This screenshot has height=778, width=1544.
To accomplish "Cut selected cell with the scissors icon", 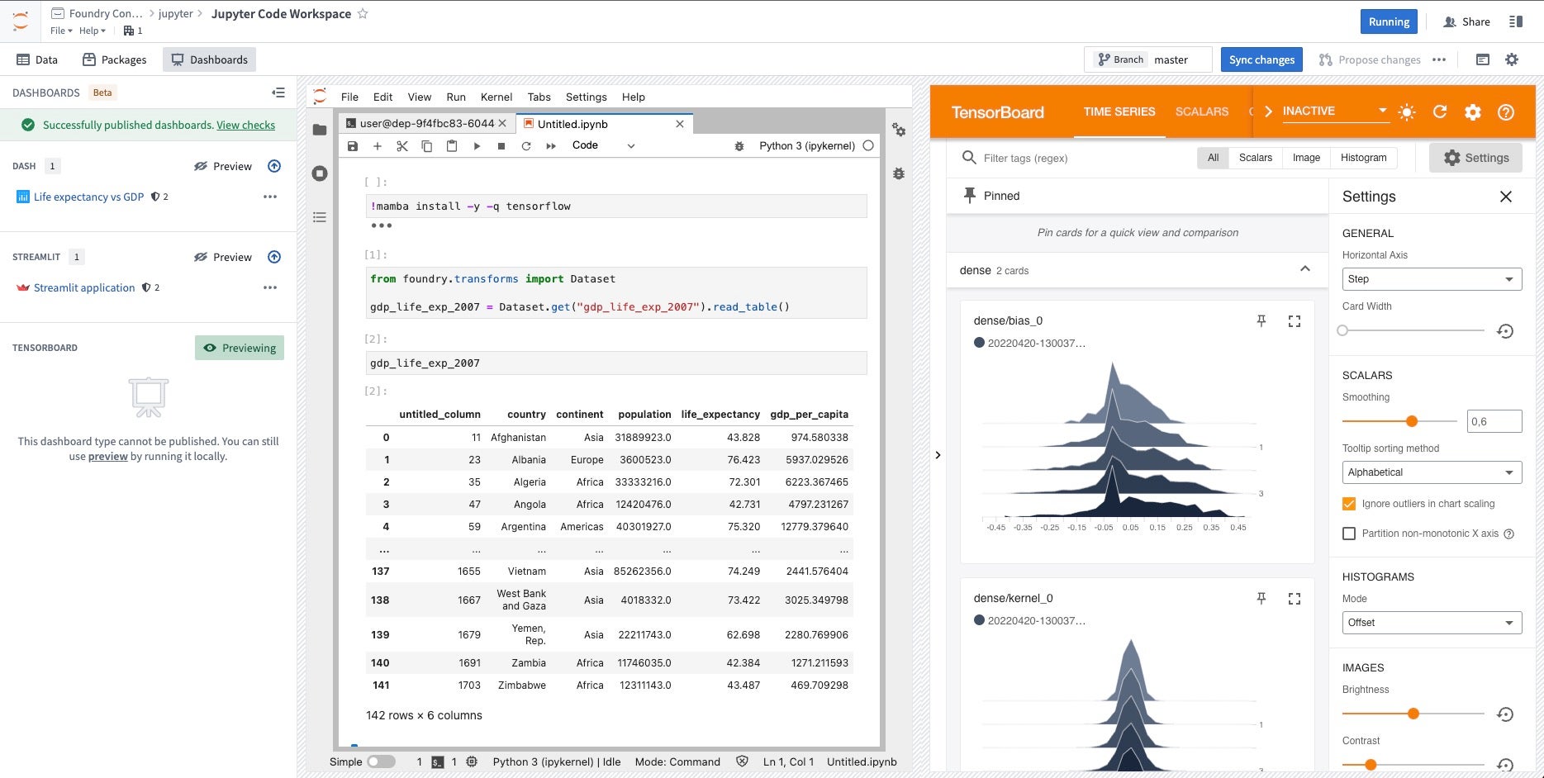I will [402, 146].
